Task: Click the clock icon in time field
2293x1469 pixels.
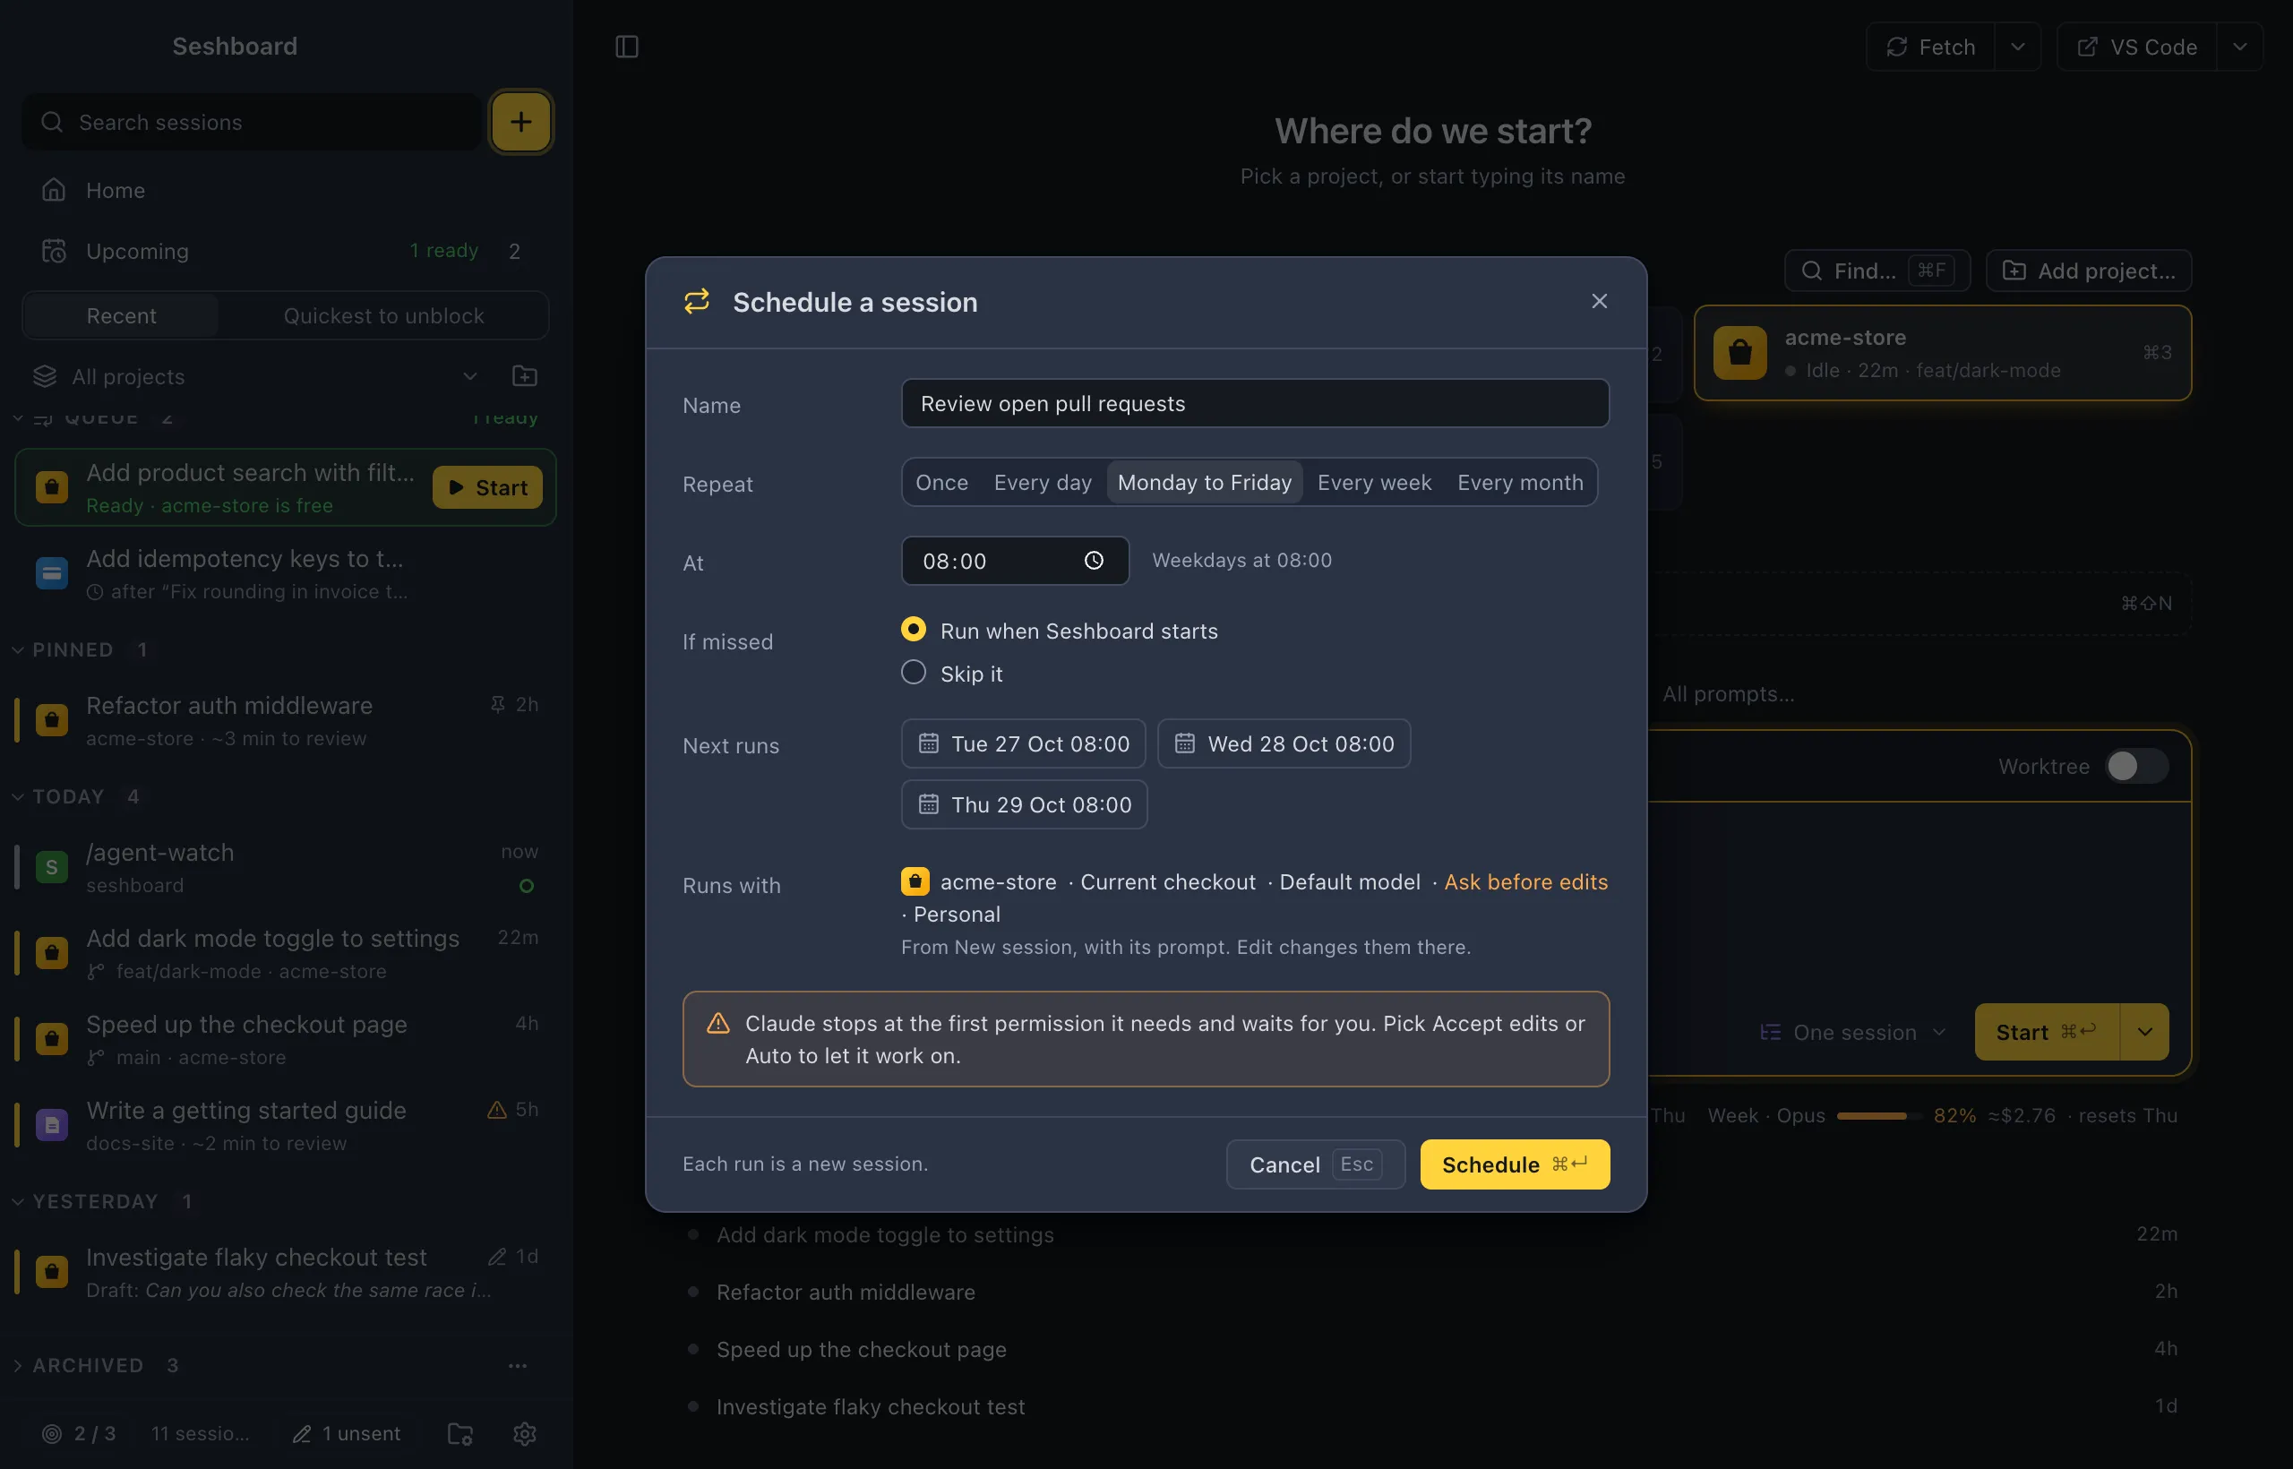Action: click(x=1093, y=561)
